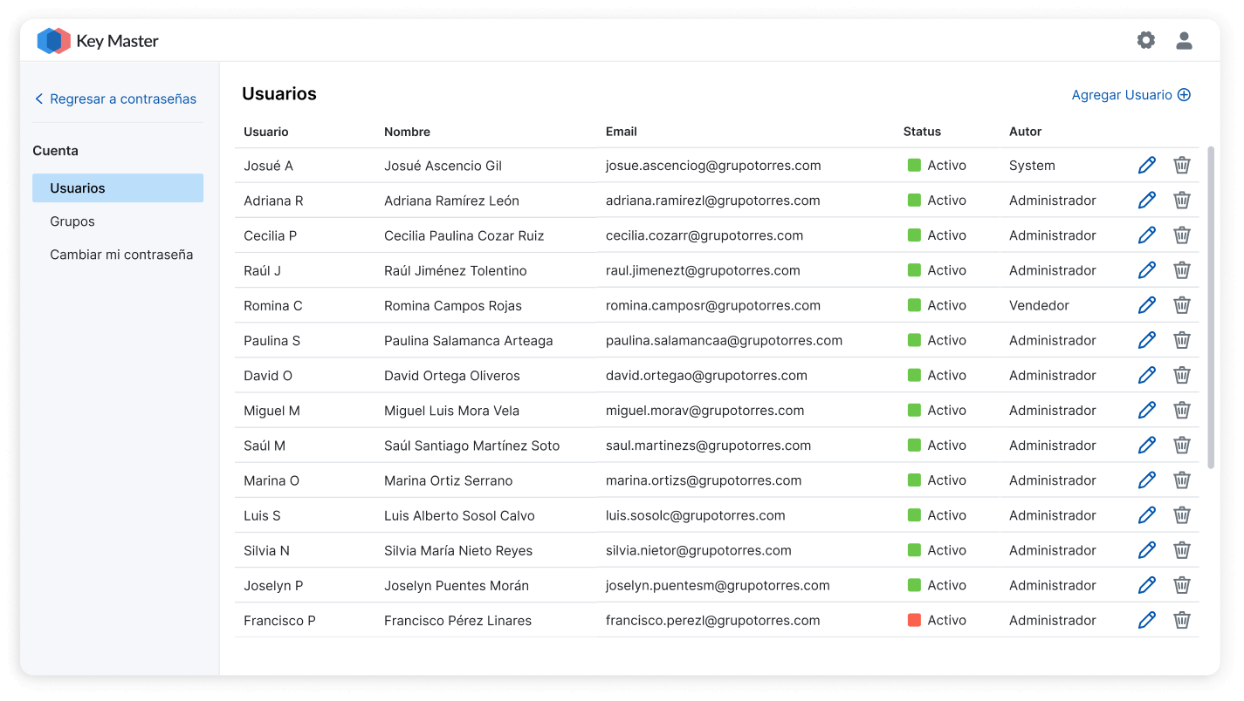Screen dimensions: 1244x701
Task: Edit Saúl M's row with pencil
Action: [1146, 446]
